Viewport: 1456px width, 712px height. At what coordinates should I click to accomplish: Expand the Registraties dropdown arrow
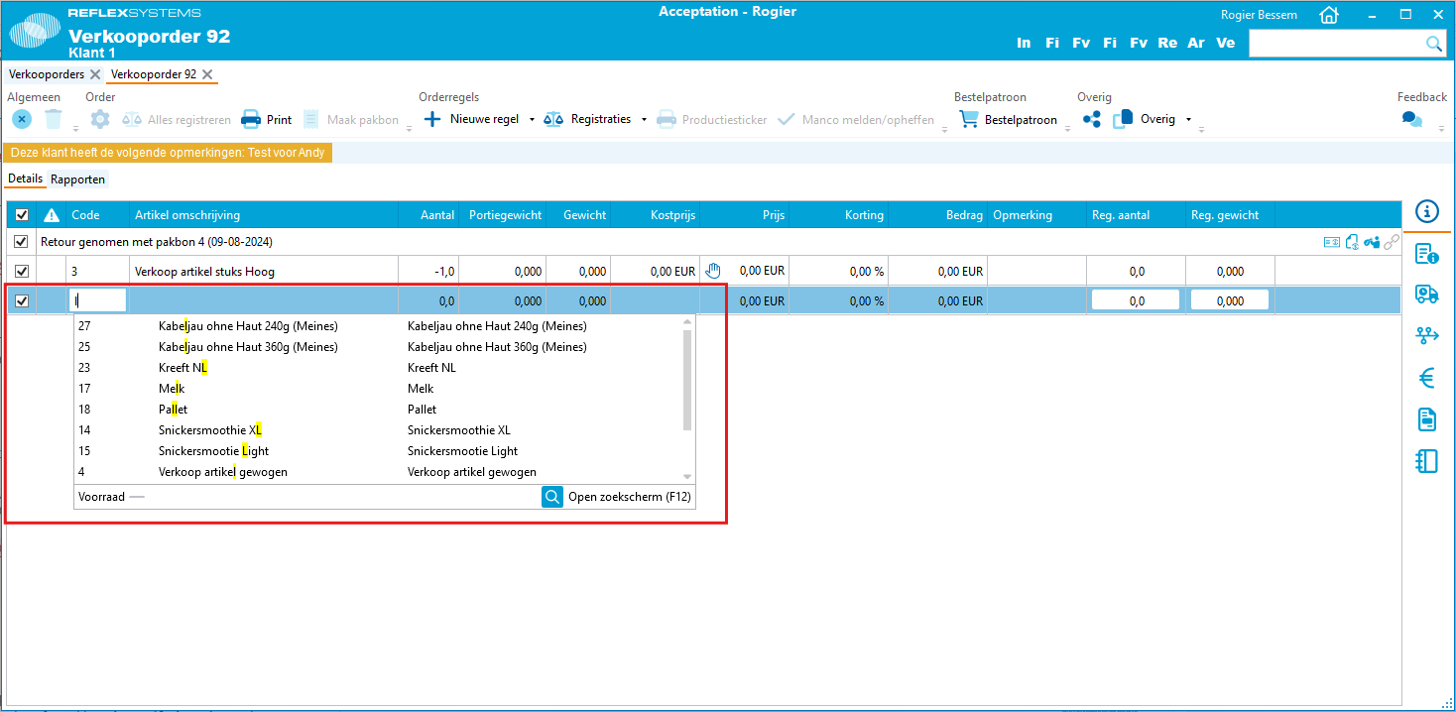(x=644, y=120)
